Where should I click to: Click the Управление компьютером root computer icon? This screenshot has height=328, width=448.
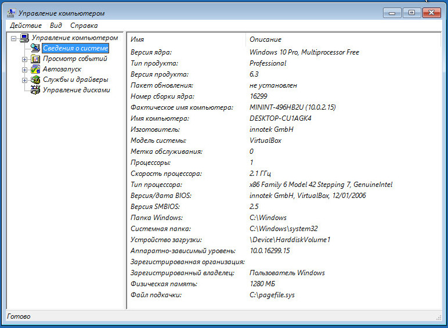click(24, 38)
